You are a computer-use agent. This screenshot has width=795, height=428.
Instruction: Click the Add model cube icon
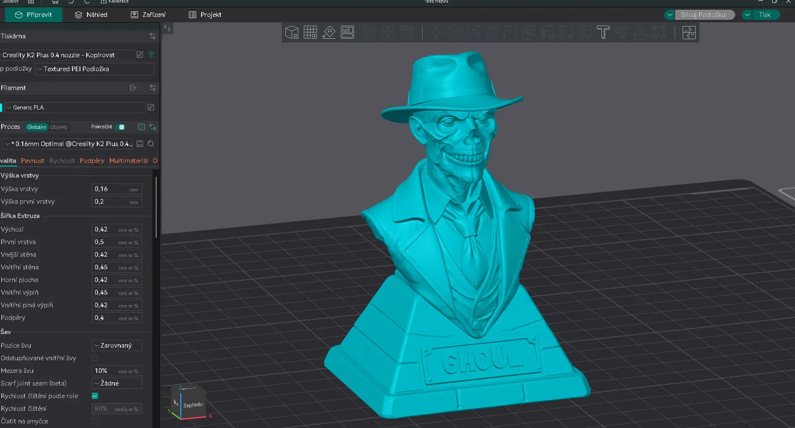[292, 32]
